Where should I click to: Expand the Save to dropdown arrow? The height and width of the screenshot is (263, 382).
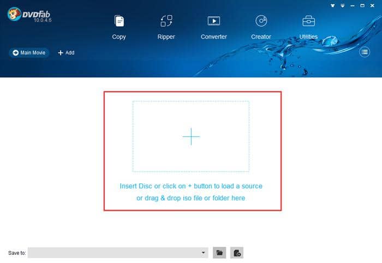pyautogui.click(x=204, y=253)
